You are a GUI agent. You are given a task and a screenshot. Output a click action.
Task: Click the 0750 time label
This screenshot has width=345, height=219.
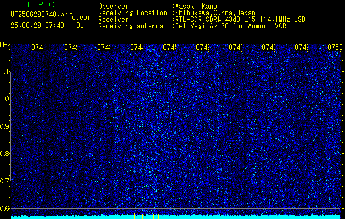[x=335, y=47]
